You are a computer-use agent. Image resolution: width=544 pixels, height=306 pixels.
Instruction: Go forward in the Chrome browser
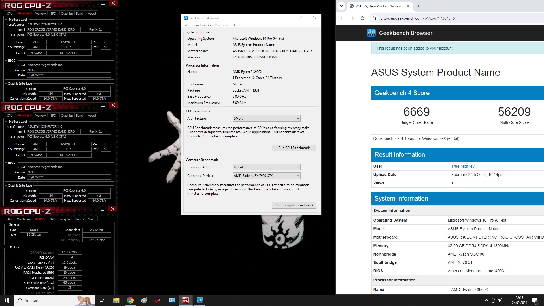click(x=352, y=18)
